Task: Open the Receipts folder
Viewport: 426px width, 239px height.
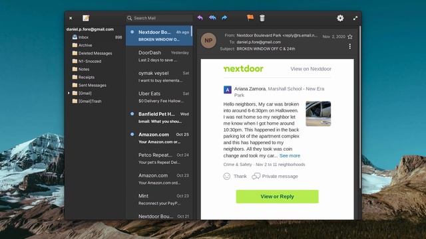Action: pos(95,77)
